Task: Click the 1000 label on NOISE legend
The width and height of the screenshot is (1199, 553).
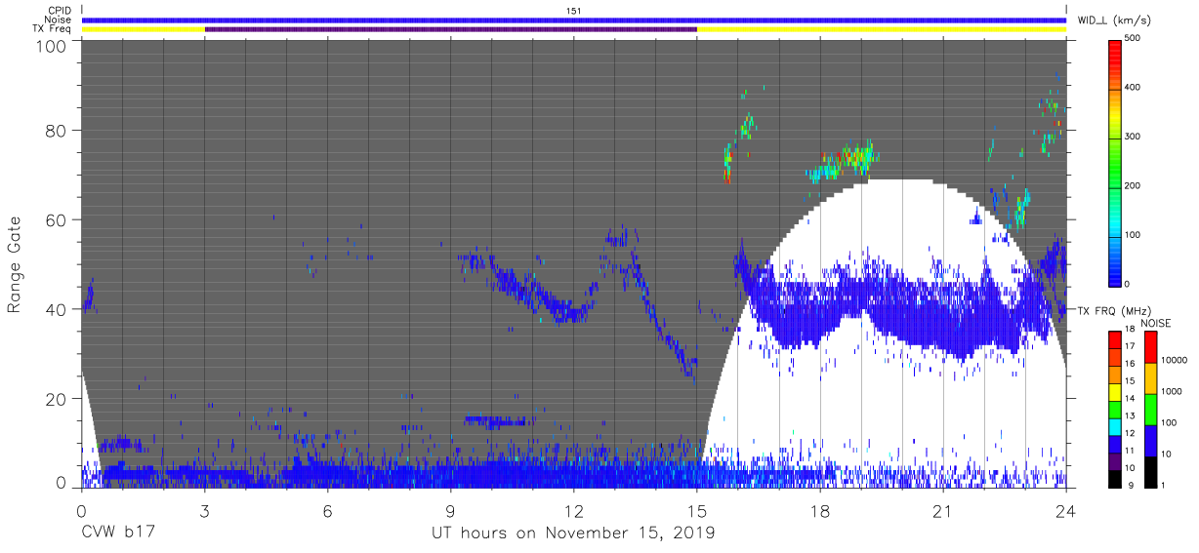Action: [1171, 390]
